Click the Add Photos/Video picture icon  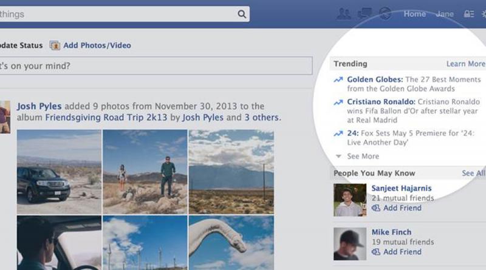(x=55, y=46)
